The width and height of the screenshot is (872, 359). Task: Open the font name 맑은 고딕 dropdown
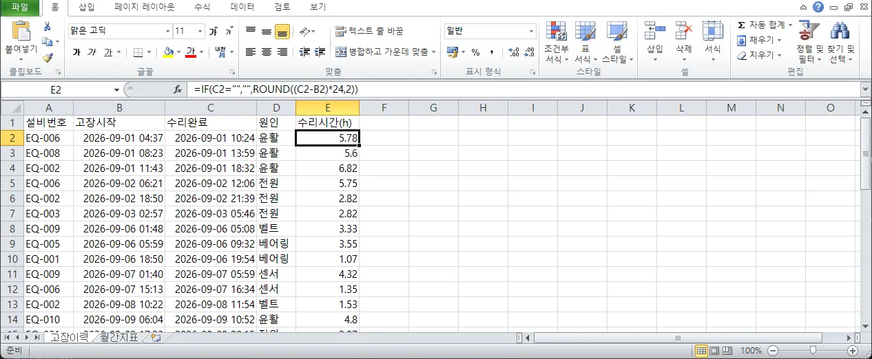pos(167,31)
